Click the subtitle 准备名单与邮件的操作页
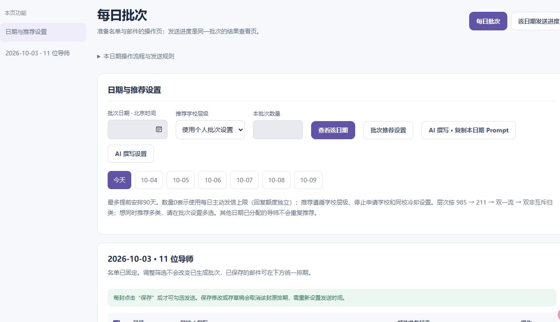 pos(178,32)
